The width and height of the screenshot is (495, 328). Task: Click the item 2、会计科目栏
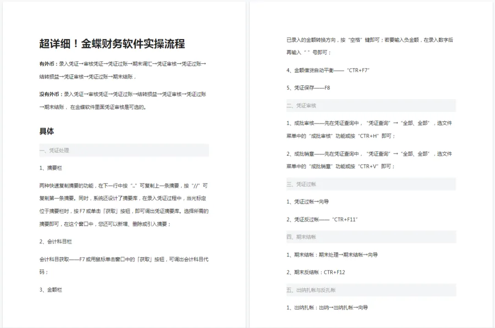[55, 242]
